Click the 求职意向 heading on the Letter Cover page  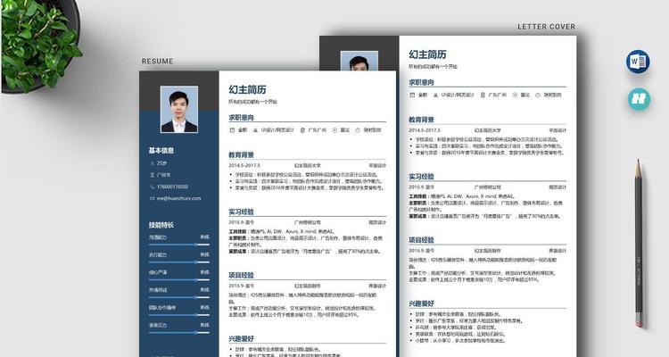422,82
